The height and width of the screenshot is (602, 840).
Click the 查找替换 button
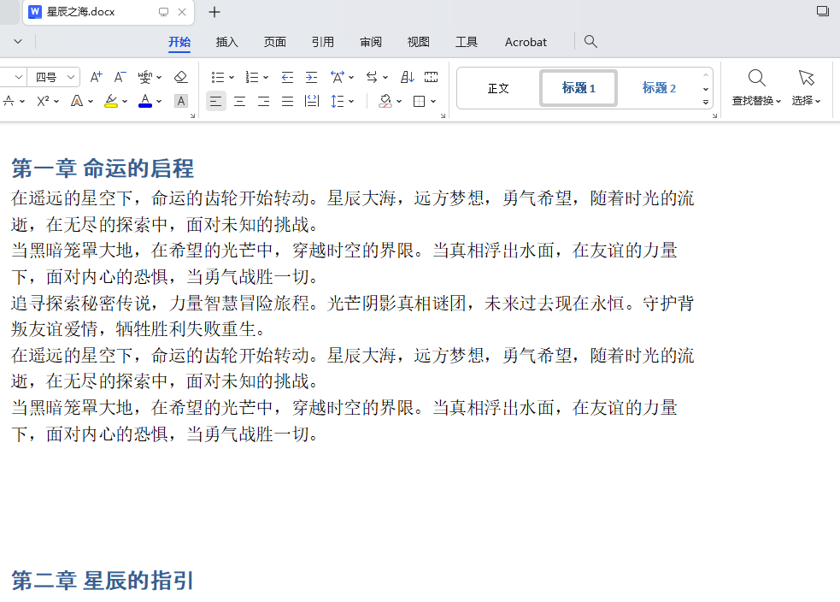pyautogui.click(x=756, y=88)
